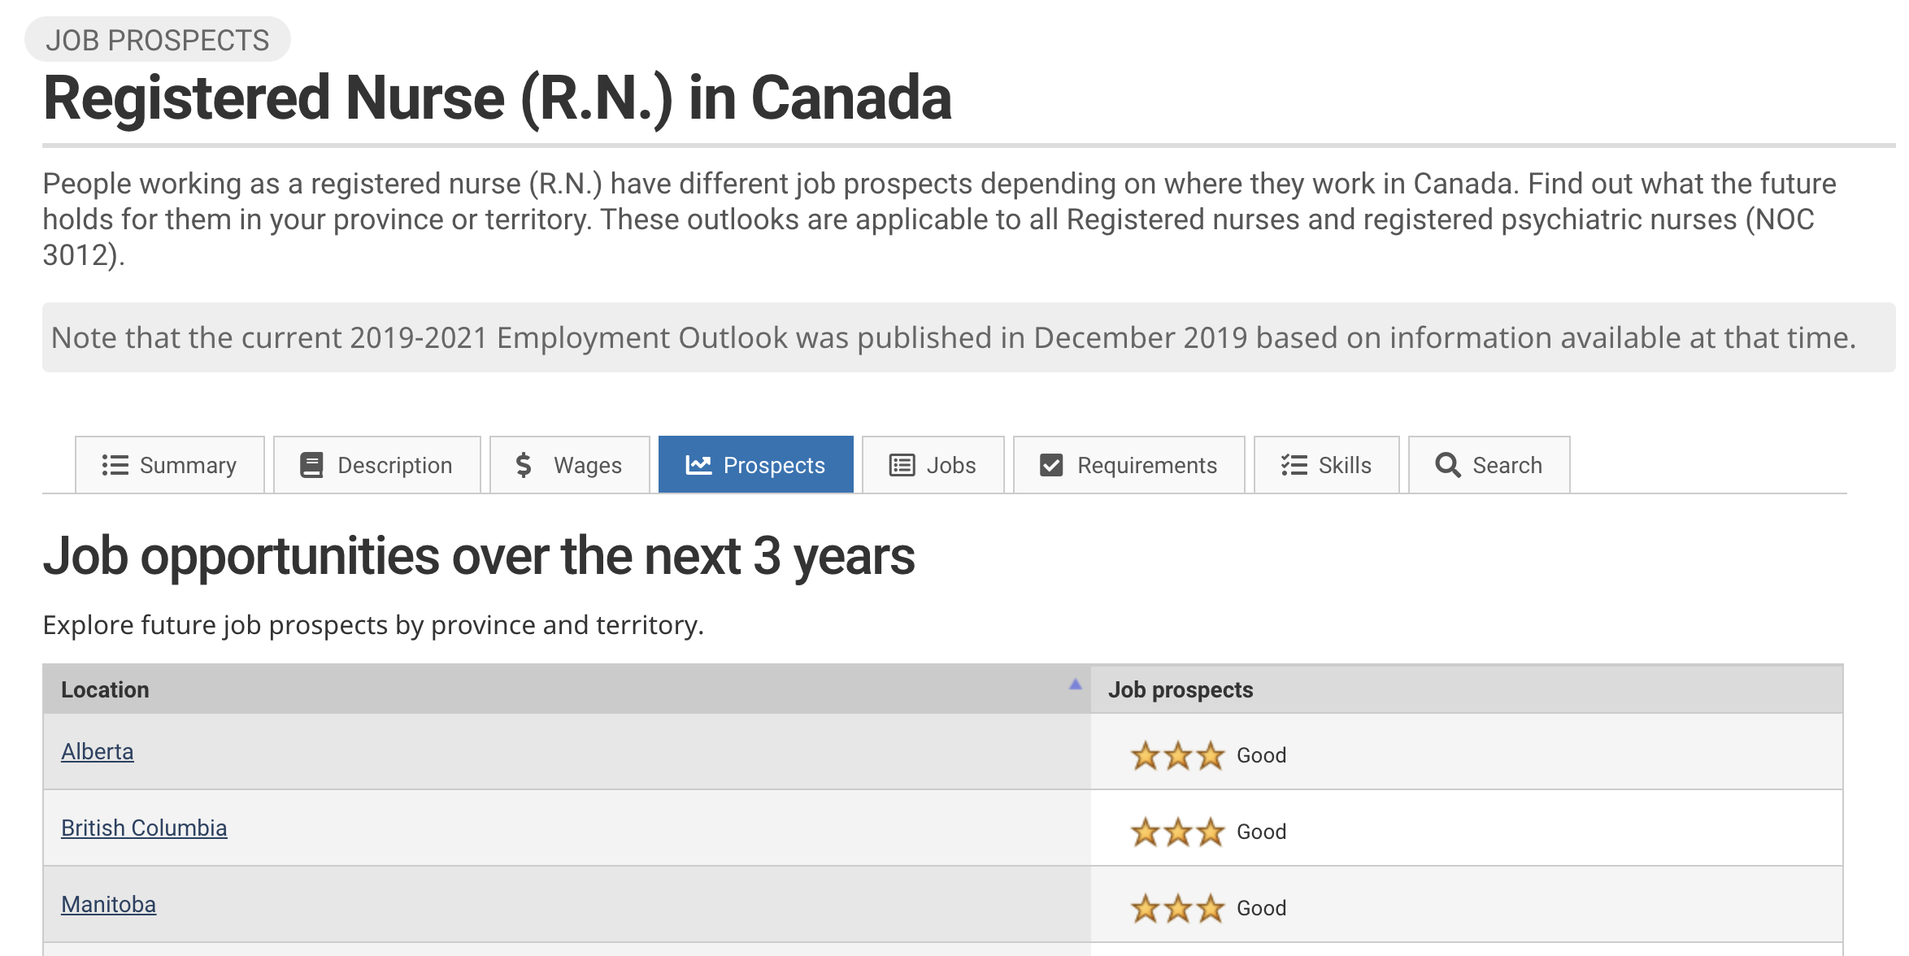Switch to the Wages tab
The width and height of the screenshot is (1909, 956).
pyautogui.click(x=570, y=465)
